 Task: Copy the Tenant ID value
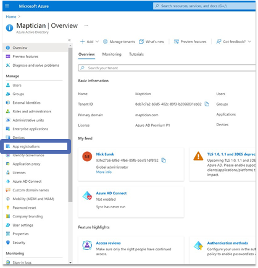[207, 104]
